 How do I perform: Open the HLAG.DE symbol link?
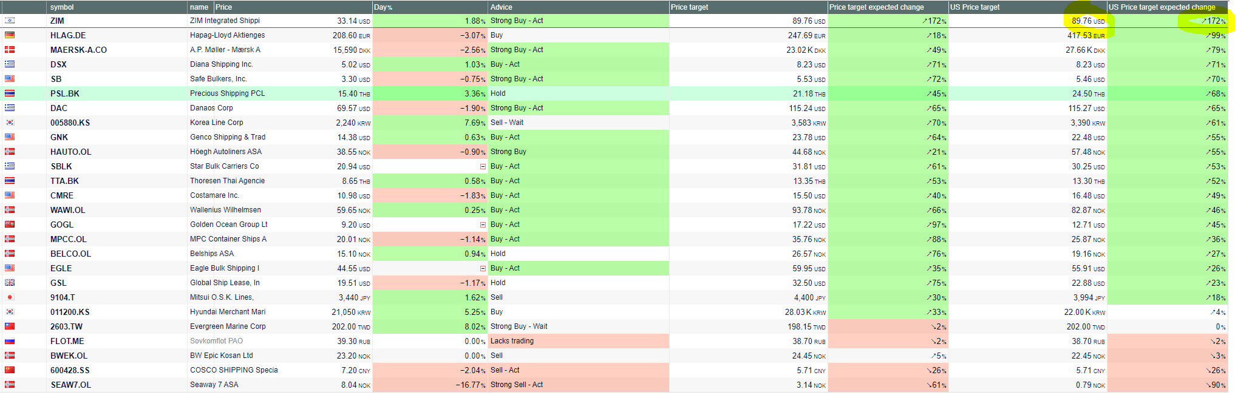coord(68,35)
